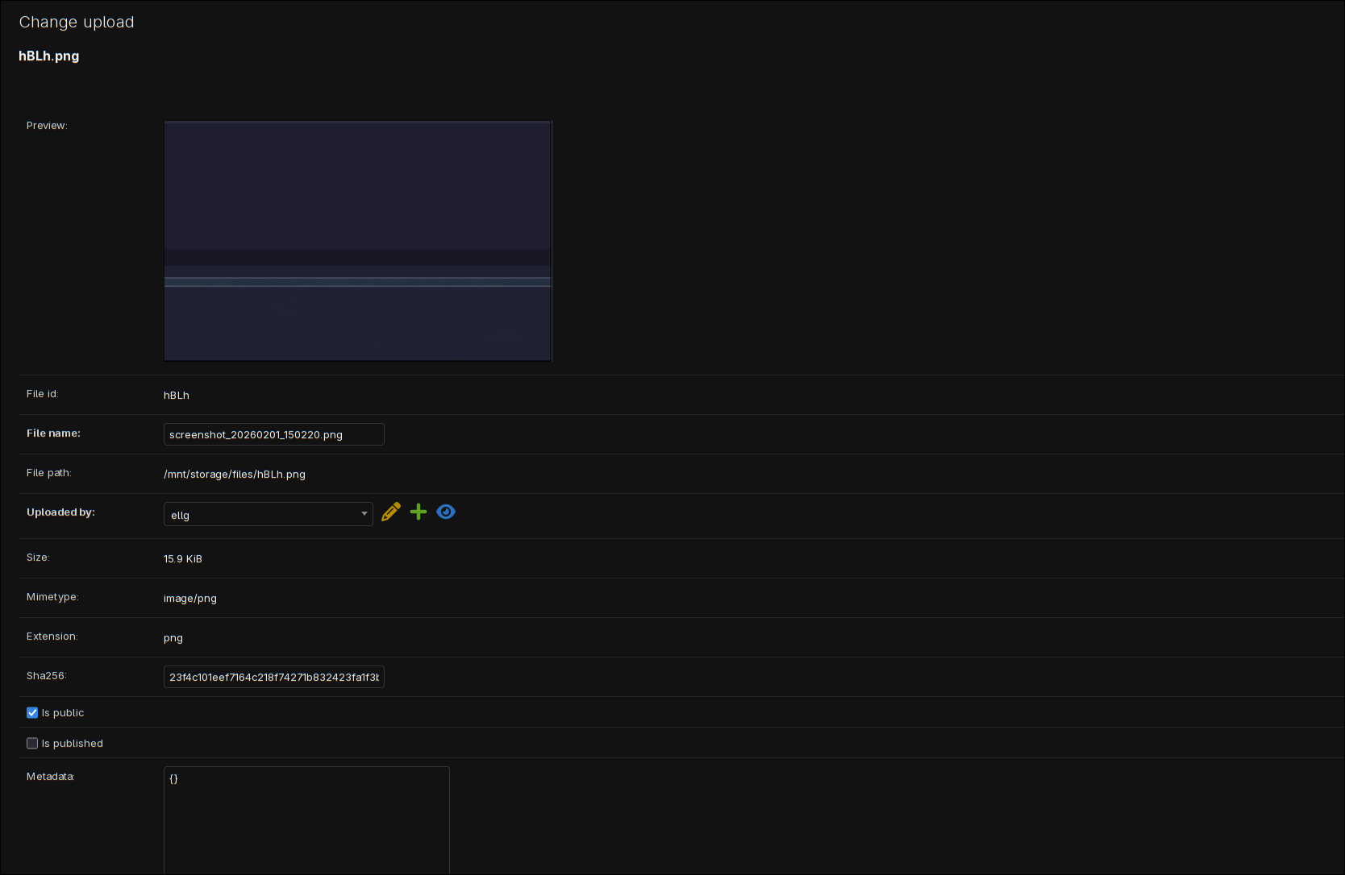Enable the Is published checkbox
This screenshot has height=875, width=1345.
32,744
